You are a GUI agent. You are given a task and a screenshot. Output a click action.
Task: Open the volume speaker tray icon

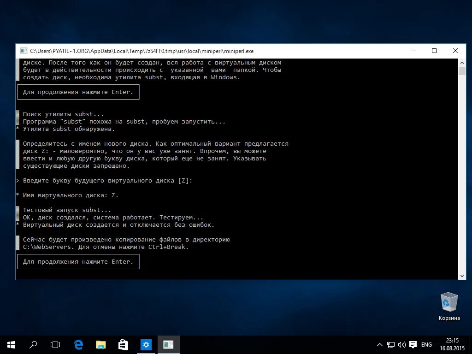(x=402, y=345)
